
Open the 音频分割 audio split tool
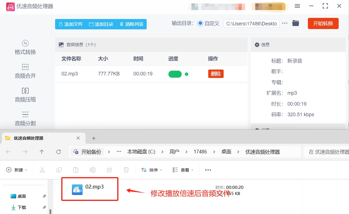pos(25,119)
